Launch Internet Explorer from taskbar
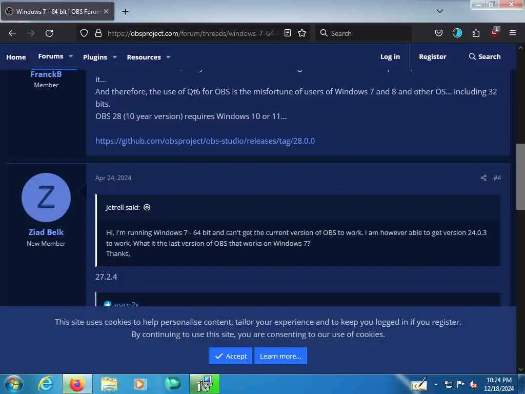 tap(46, 384)
